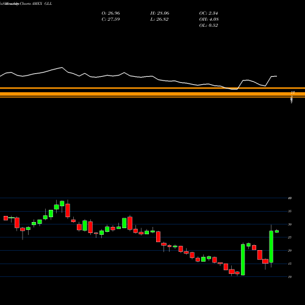305x305 pixels.
Task: Click the 15 price axis label
Action: 290,264
